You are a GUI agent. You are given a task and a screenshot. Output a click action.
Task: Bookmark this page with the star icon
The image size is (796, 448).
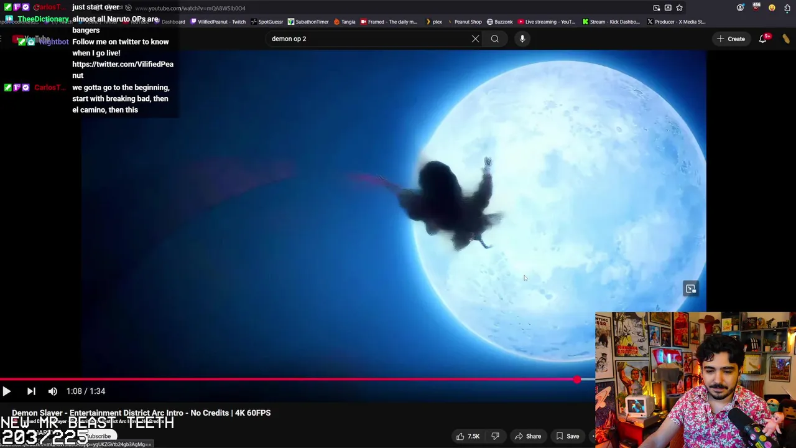coord(679,7)
